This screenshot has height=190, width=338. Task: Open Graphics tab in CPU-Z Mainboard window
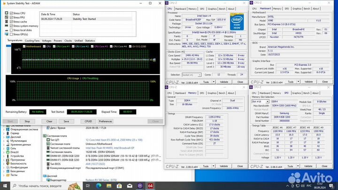point(297,8)
